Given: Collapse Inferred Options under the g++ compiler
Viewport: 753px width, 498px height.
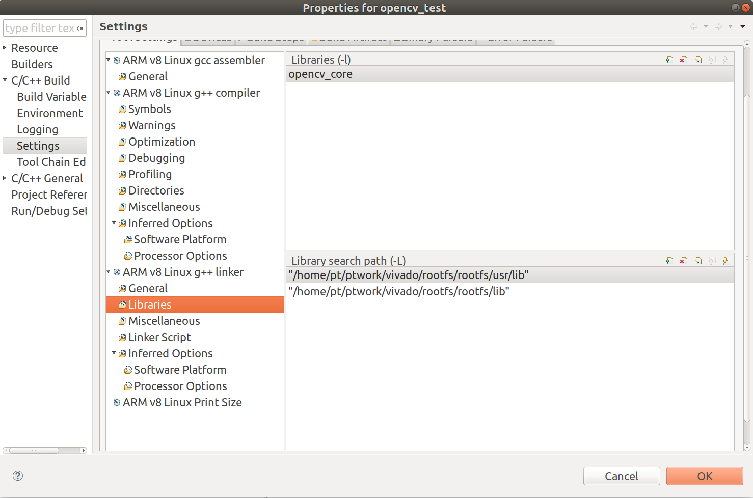Looking at the screenshot, I should 114,223.
